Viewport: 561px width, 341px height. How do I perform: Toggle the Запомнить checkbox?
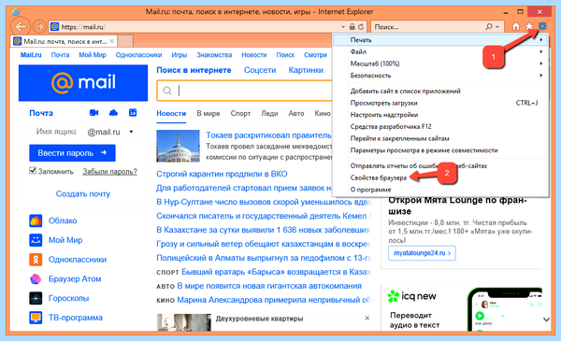click(x=33, y=171)
